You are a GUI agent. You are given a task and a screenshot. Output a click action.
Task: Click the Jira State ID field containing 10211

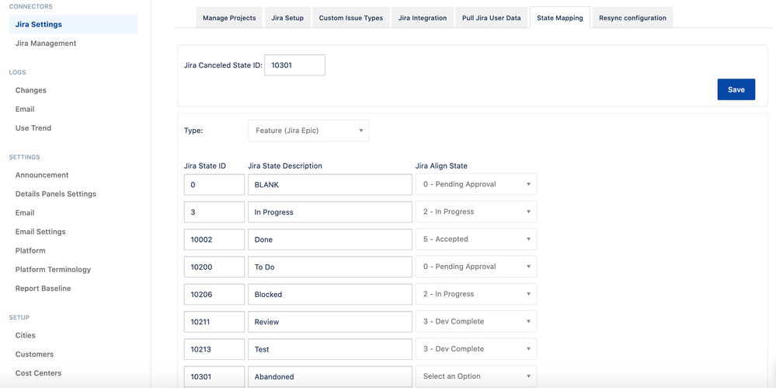214,322
